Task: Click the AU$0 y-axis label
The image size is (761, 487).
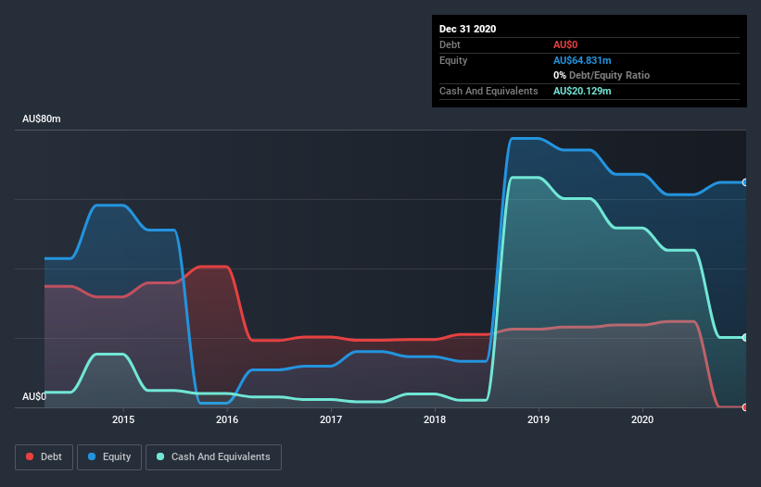Action: [x=34, y=396]
